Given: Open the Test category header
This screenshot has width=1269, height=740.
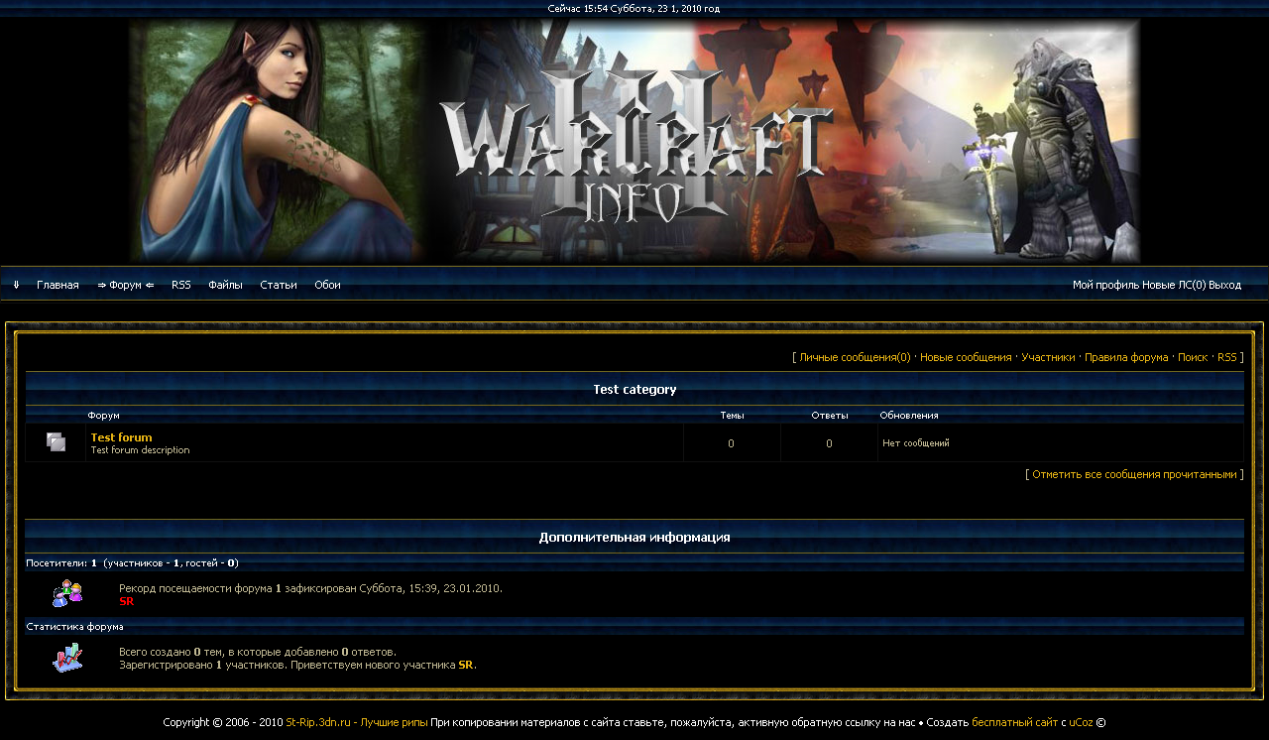Looking at the screenshot, I should (634, 389).
